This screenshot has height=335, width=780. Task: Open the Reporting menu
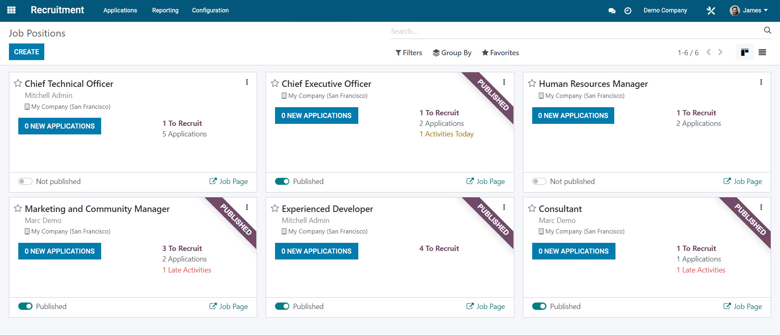pos(165,11)
